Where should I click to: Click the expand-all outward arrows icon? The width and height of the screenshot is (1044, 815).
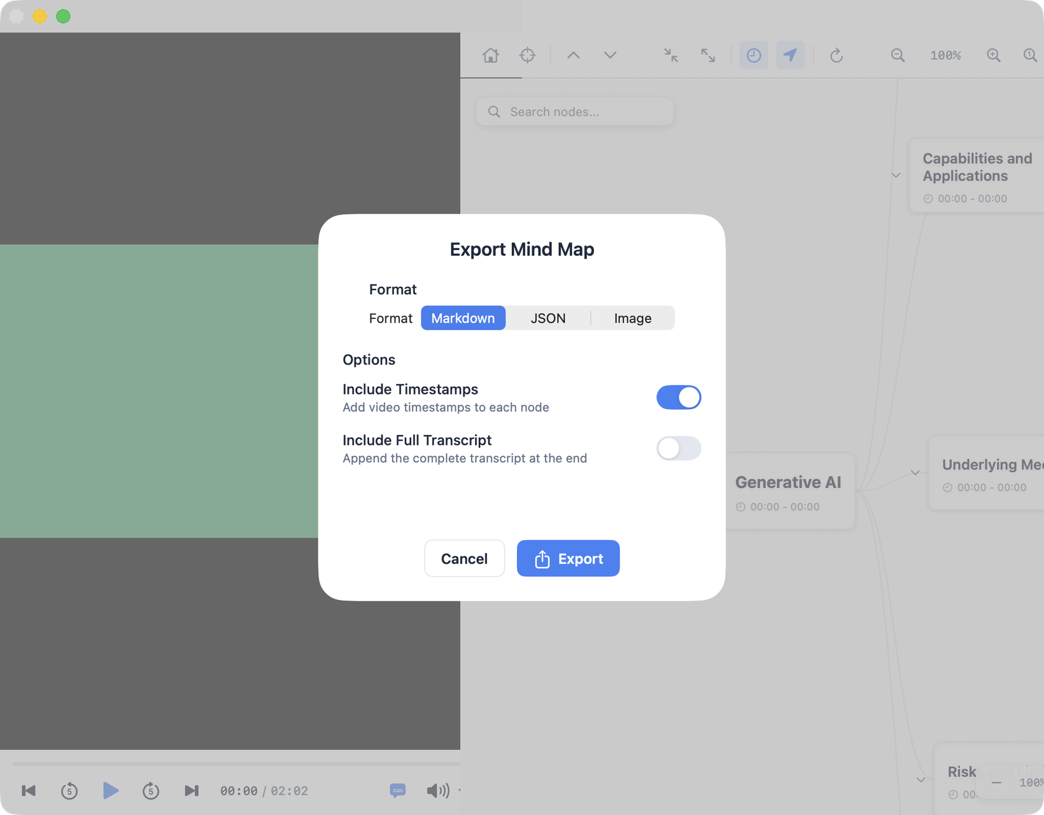(x=708, y=55)
